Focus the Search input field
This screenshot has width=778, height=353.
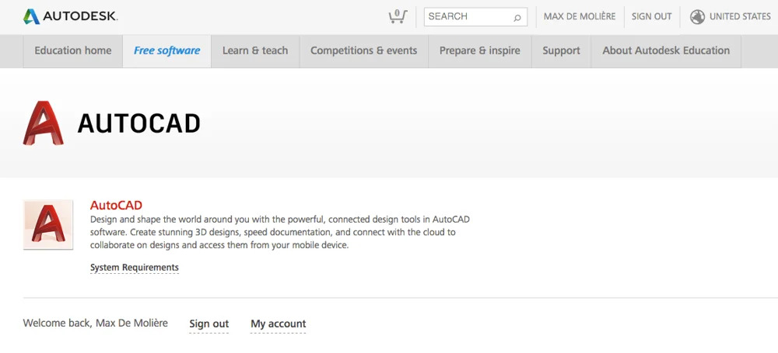[x=468, y=16]
